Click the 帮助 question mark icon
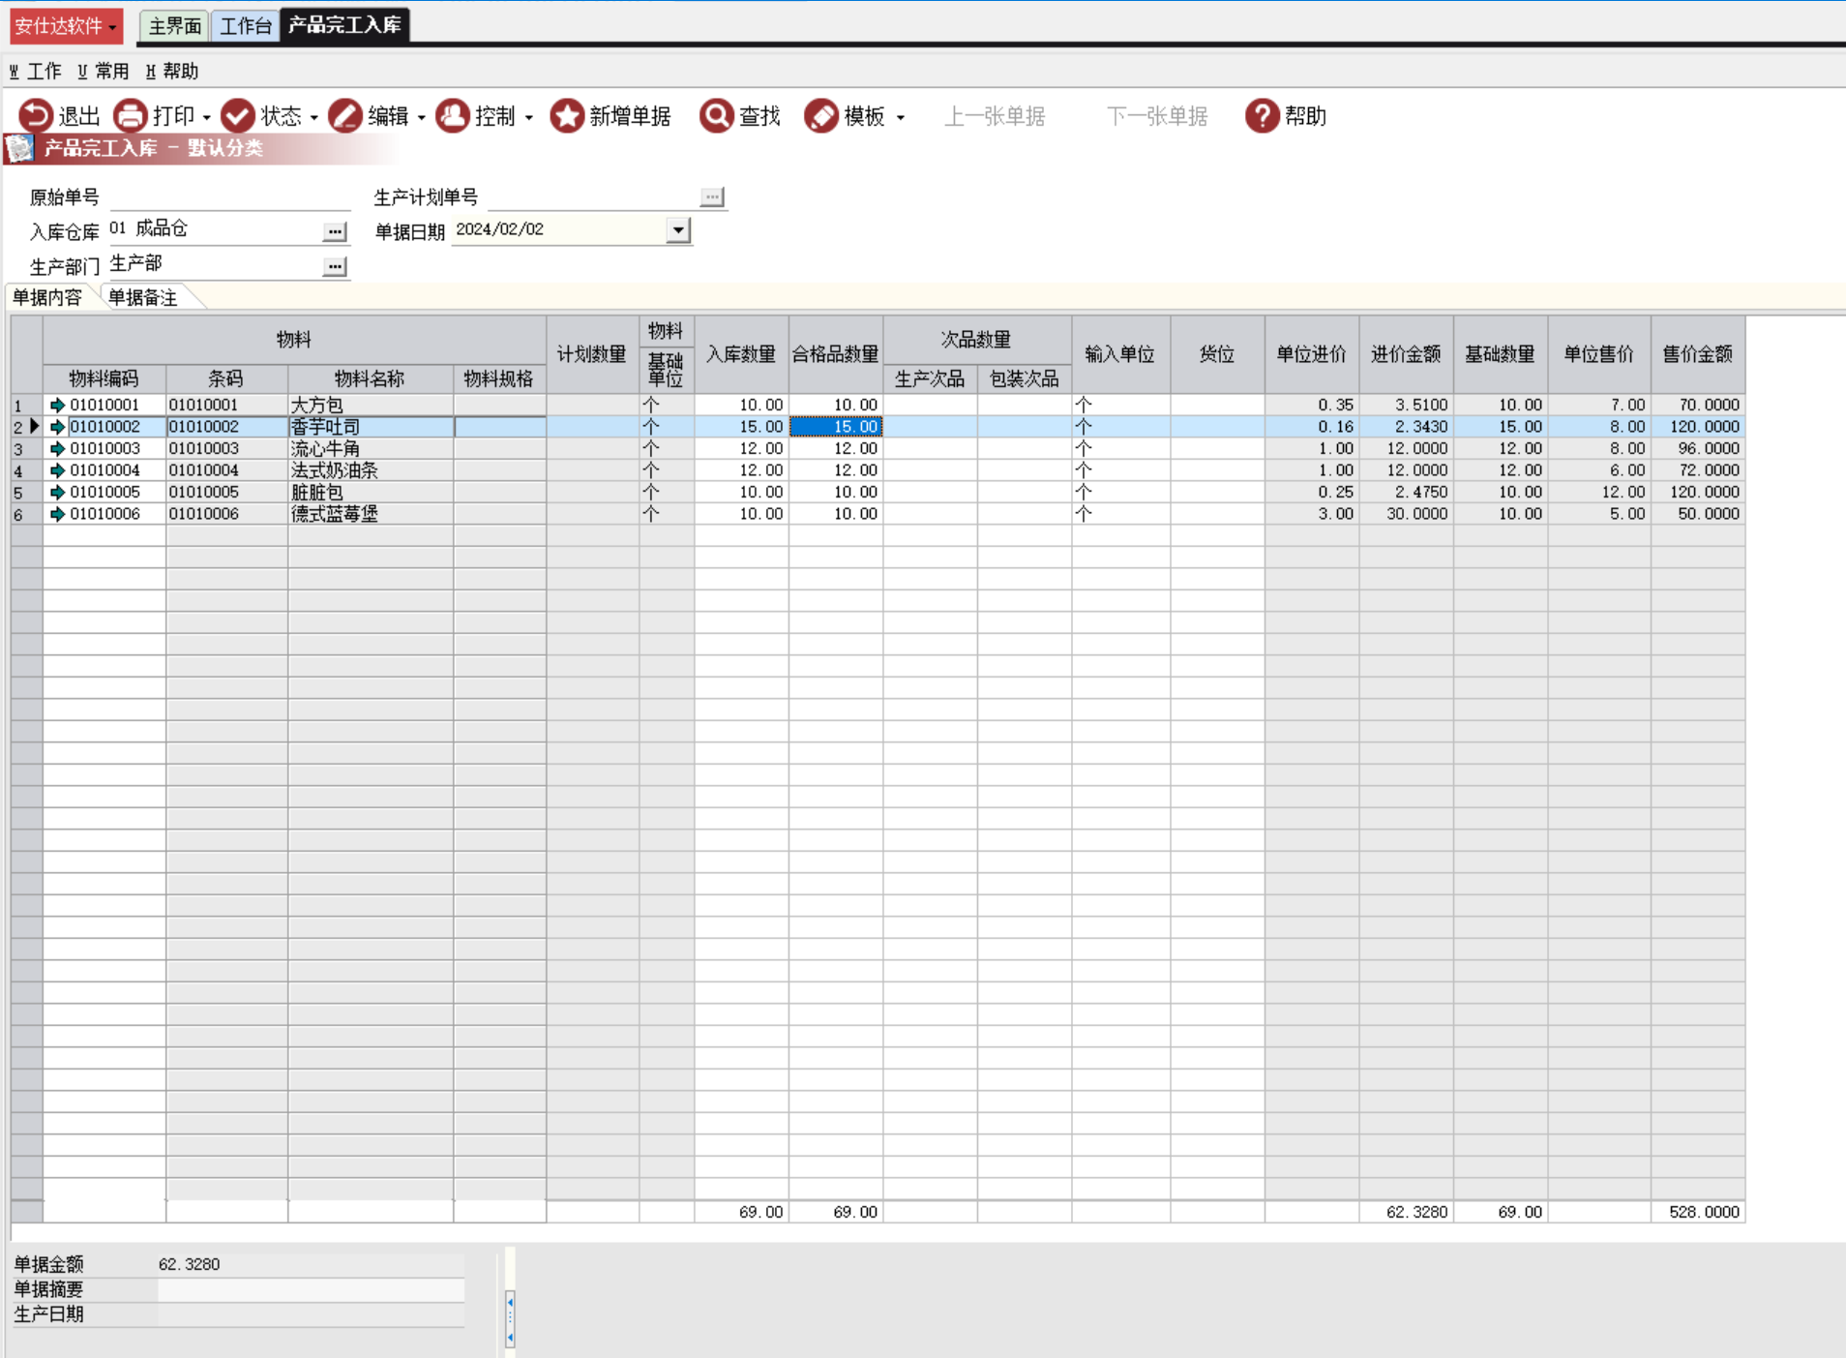 (1262, 116)
